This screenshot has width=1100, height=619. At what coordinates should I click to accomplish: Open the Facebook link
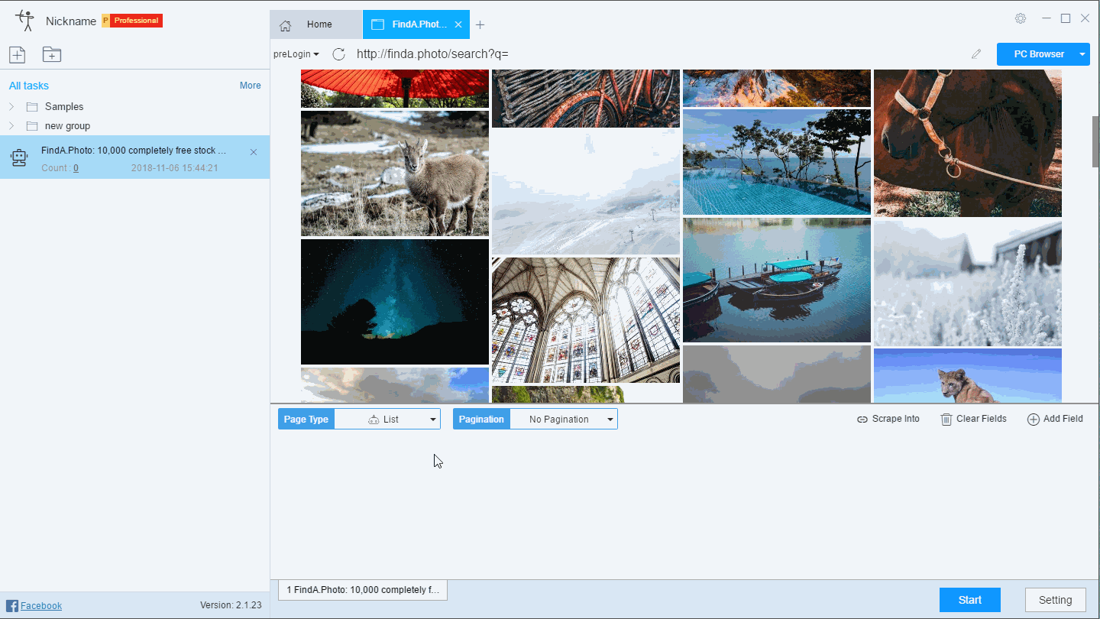(x=40, y=605)
